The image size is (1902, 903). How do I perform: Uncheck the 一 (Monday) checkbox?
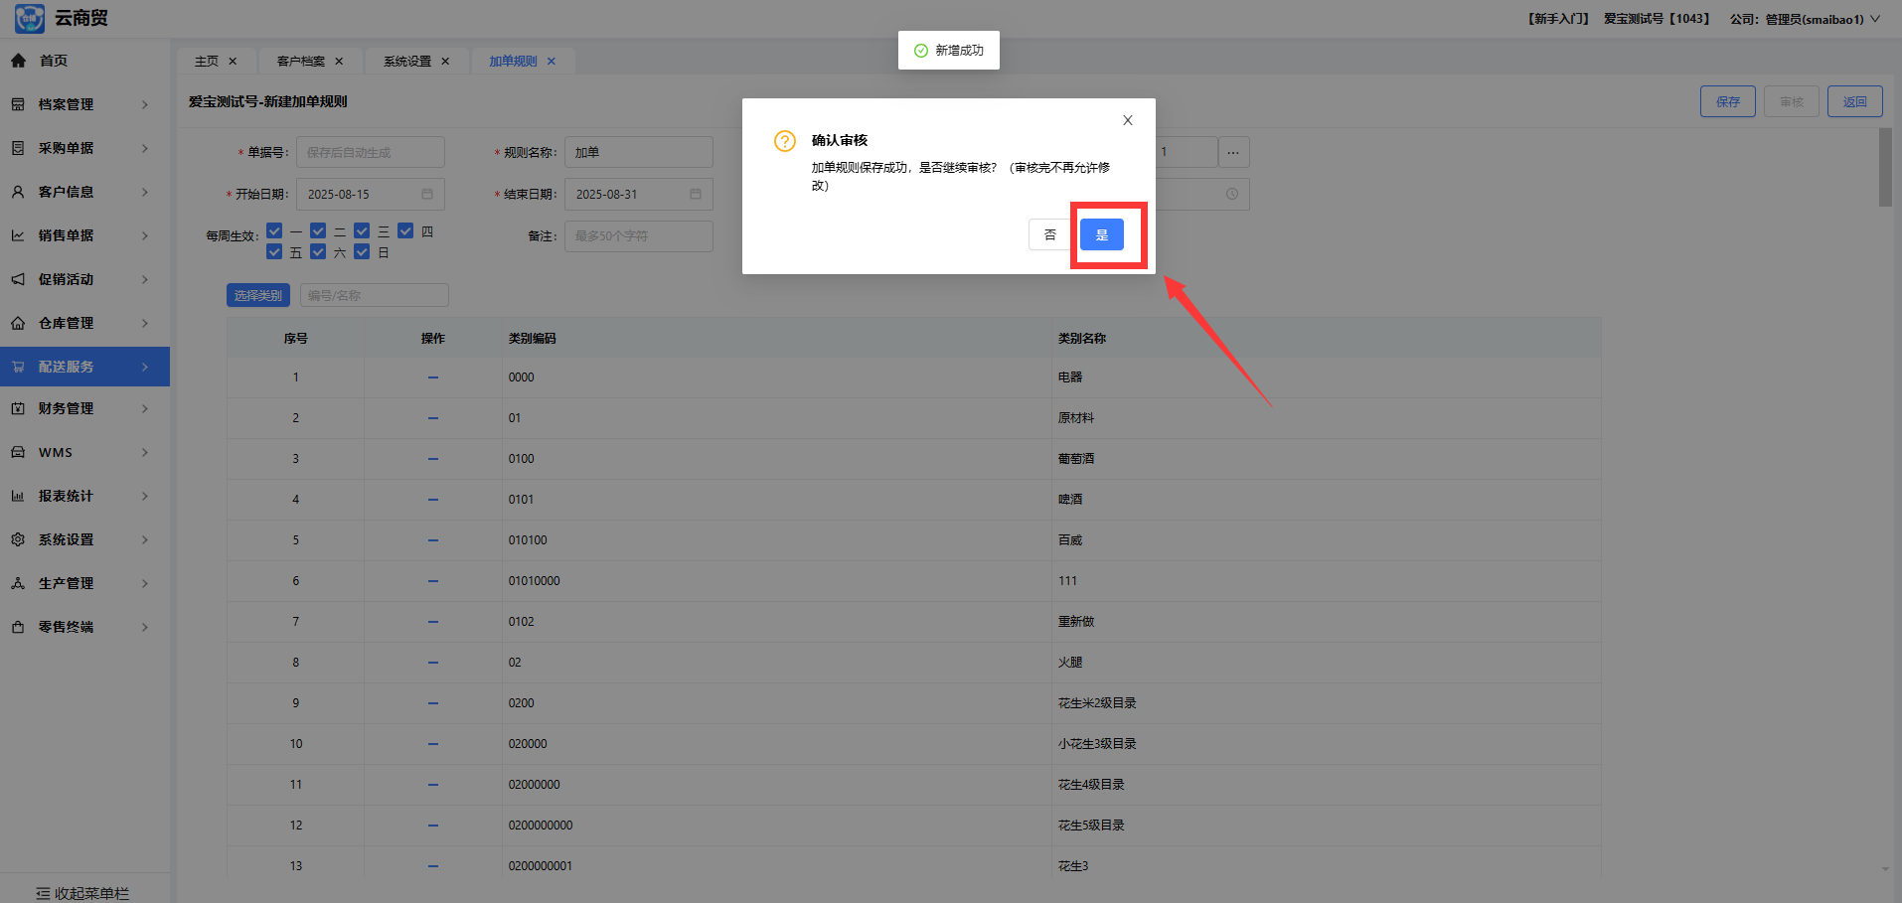pos(275,230)
